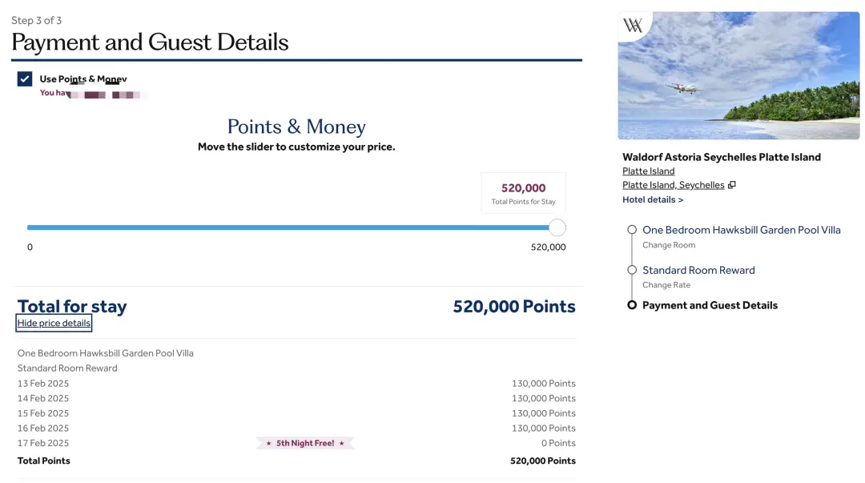Click Change Room
The height and width of the screenshot is (483, 865).
668,245
